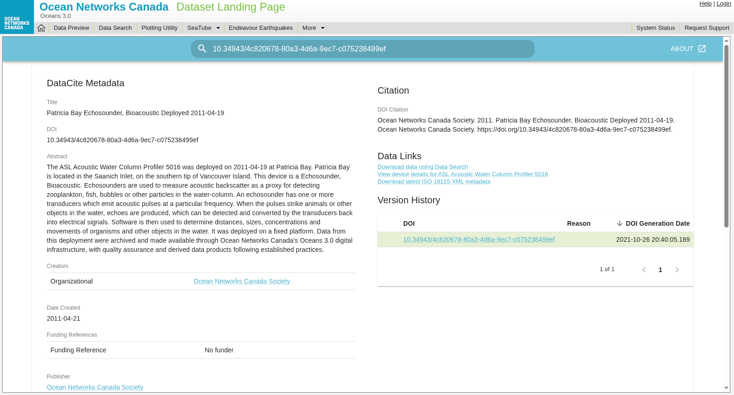Click the search magnifier icon
The height and width of the screenshot is (395, 734).
coord(202,49)
